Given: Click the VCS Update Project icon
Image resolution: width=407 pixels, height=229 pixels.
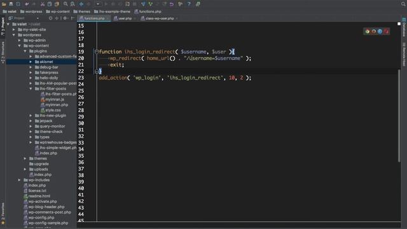Looking at the screenshot, I should pos(143,4).
